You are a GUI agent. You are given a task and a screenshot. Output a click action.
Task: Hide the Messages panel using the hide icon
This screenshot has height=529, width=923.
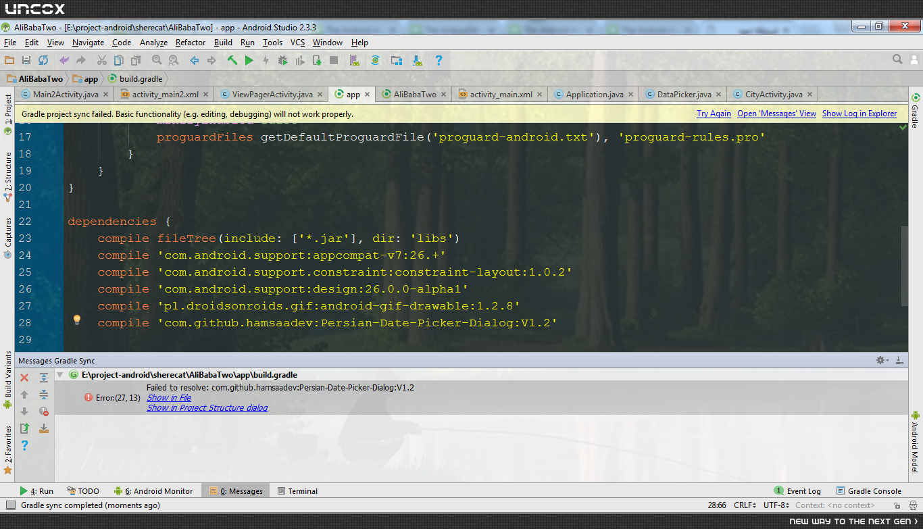click(899, 361)
